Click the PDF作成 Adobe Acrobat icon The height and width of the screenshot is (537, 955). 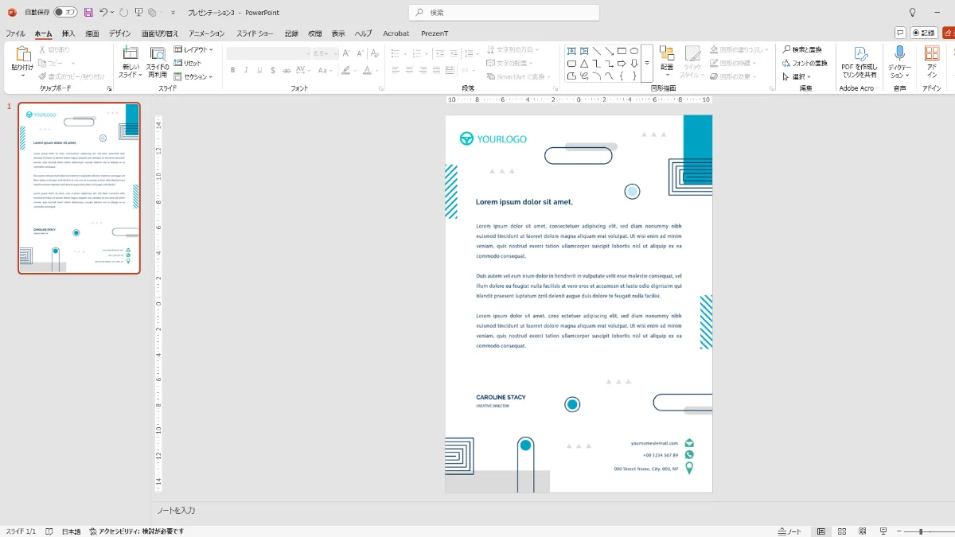(859, 53)
